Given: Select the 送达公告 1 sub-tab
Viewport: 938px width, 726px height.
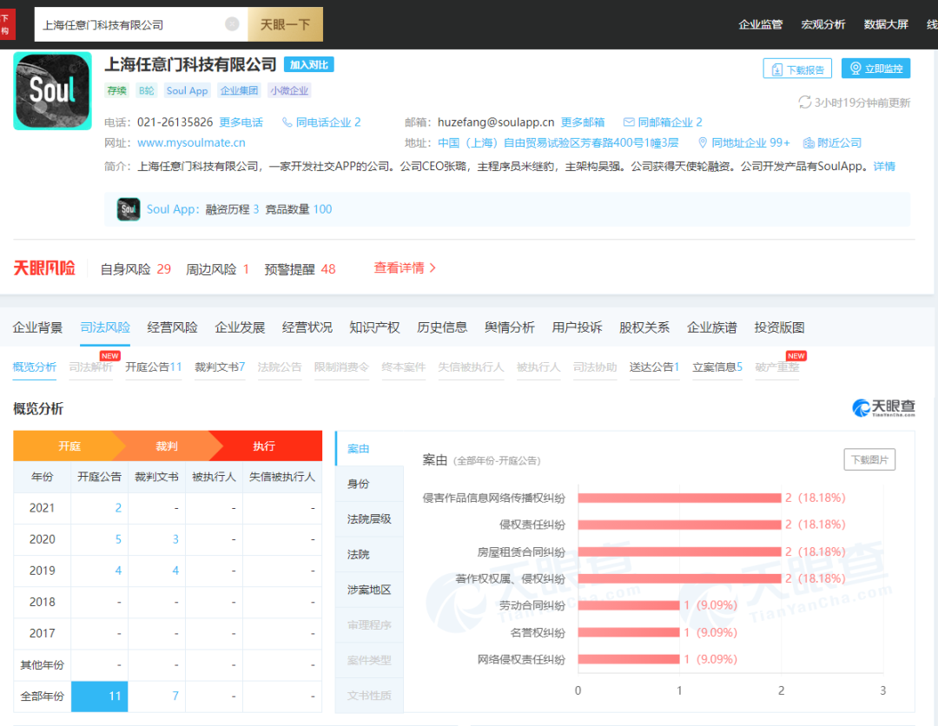Looking at the screenshot, I should coord(655,367).
